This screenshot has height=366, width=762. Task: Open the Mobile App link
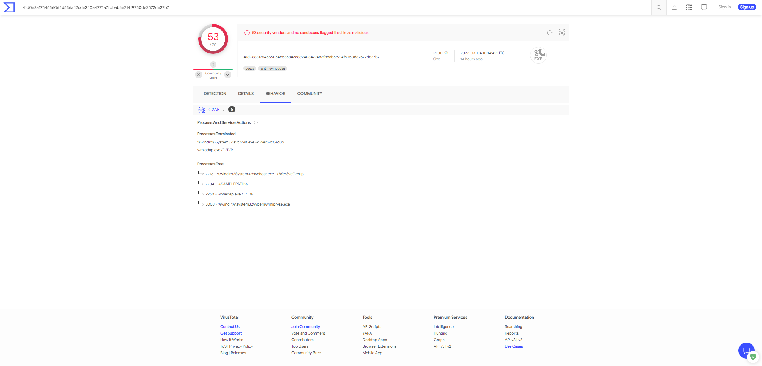coord(372,353)
